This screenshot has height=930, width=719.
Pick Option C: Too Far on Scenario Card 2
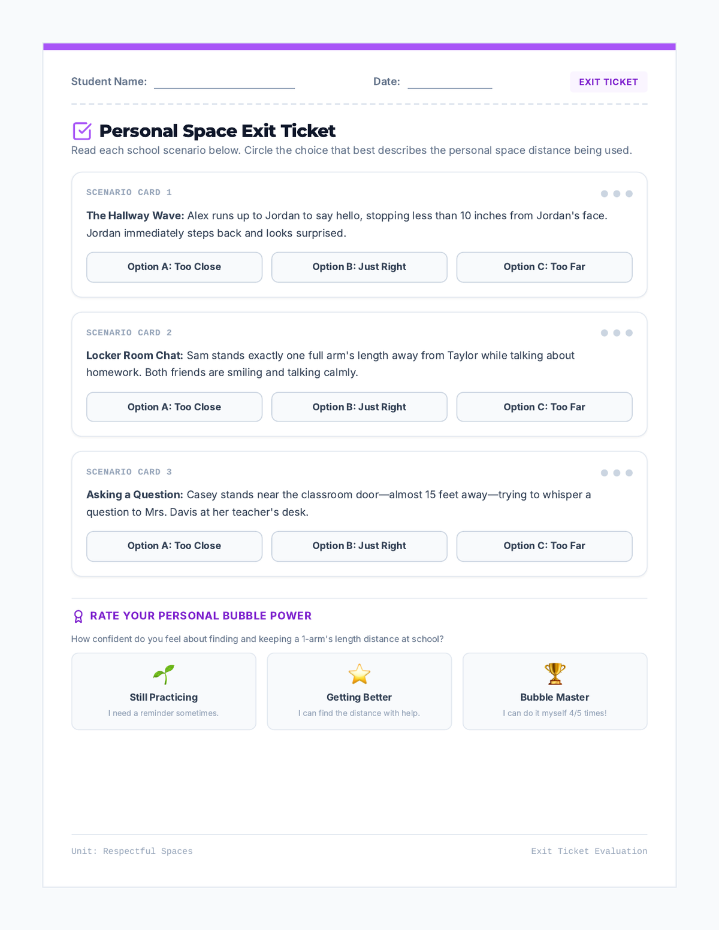coord(545,407)
